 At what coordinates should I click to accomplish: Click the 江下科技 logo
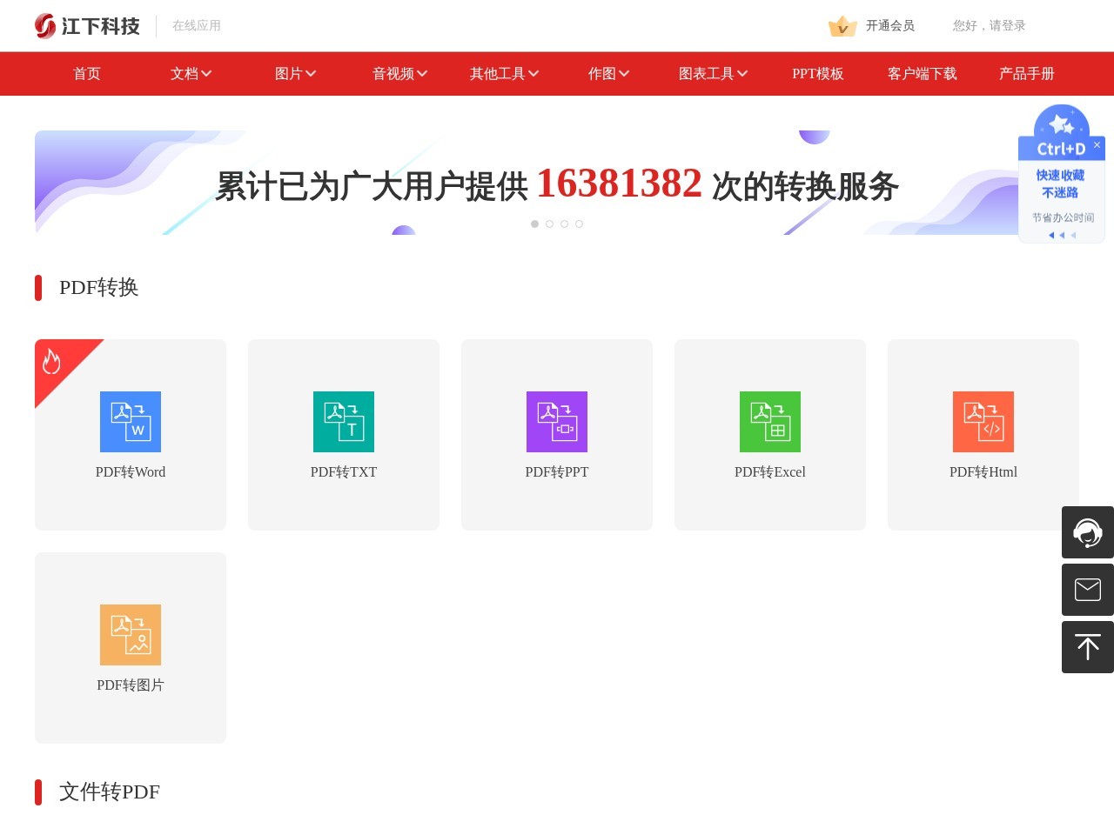tap(87, 26)
